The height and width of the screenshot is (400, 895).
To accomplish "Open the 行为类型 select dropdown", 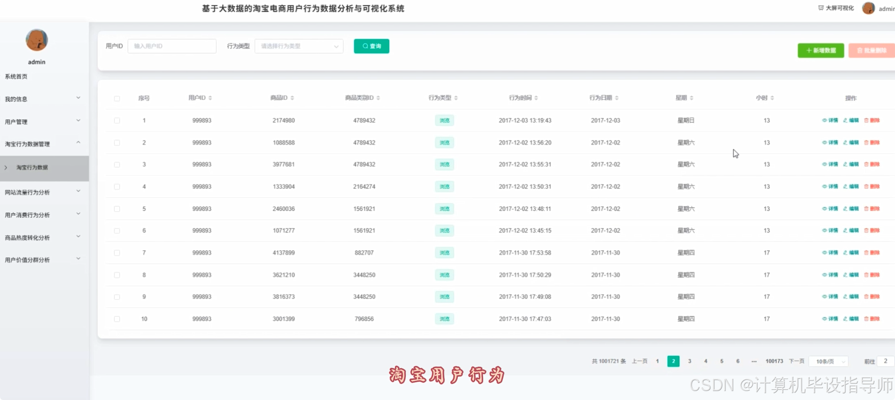I will click(x=299, y=46).
